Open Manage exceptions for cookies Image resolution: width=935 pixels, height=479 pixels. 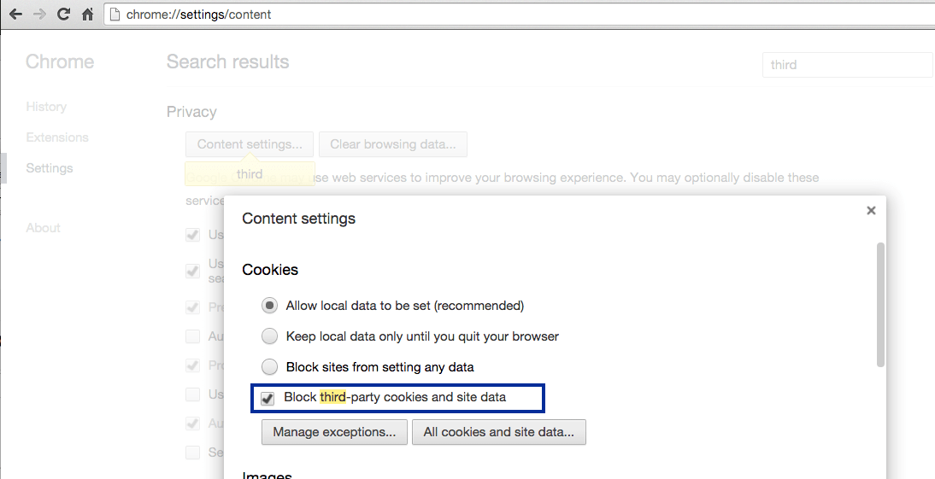334,432
